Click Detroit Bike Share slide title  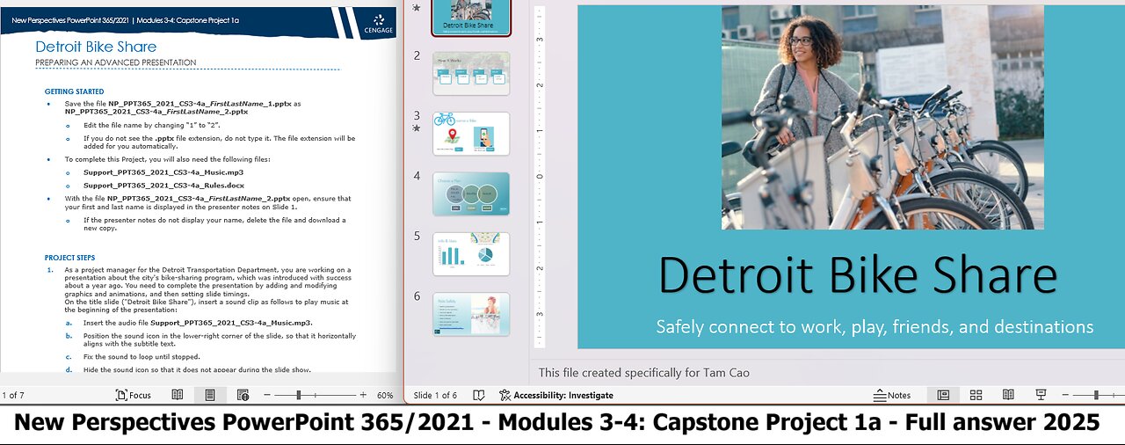[x=858, y=275]
